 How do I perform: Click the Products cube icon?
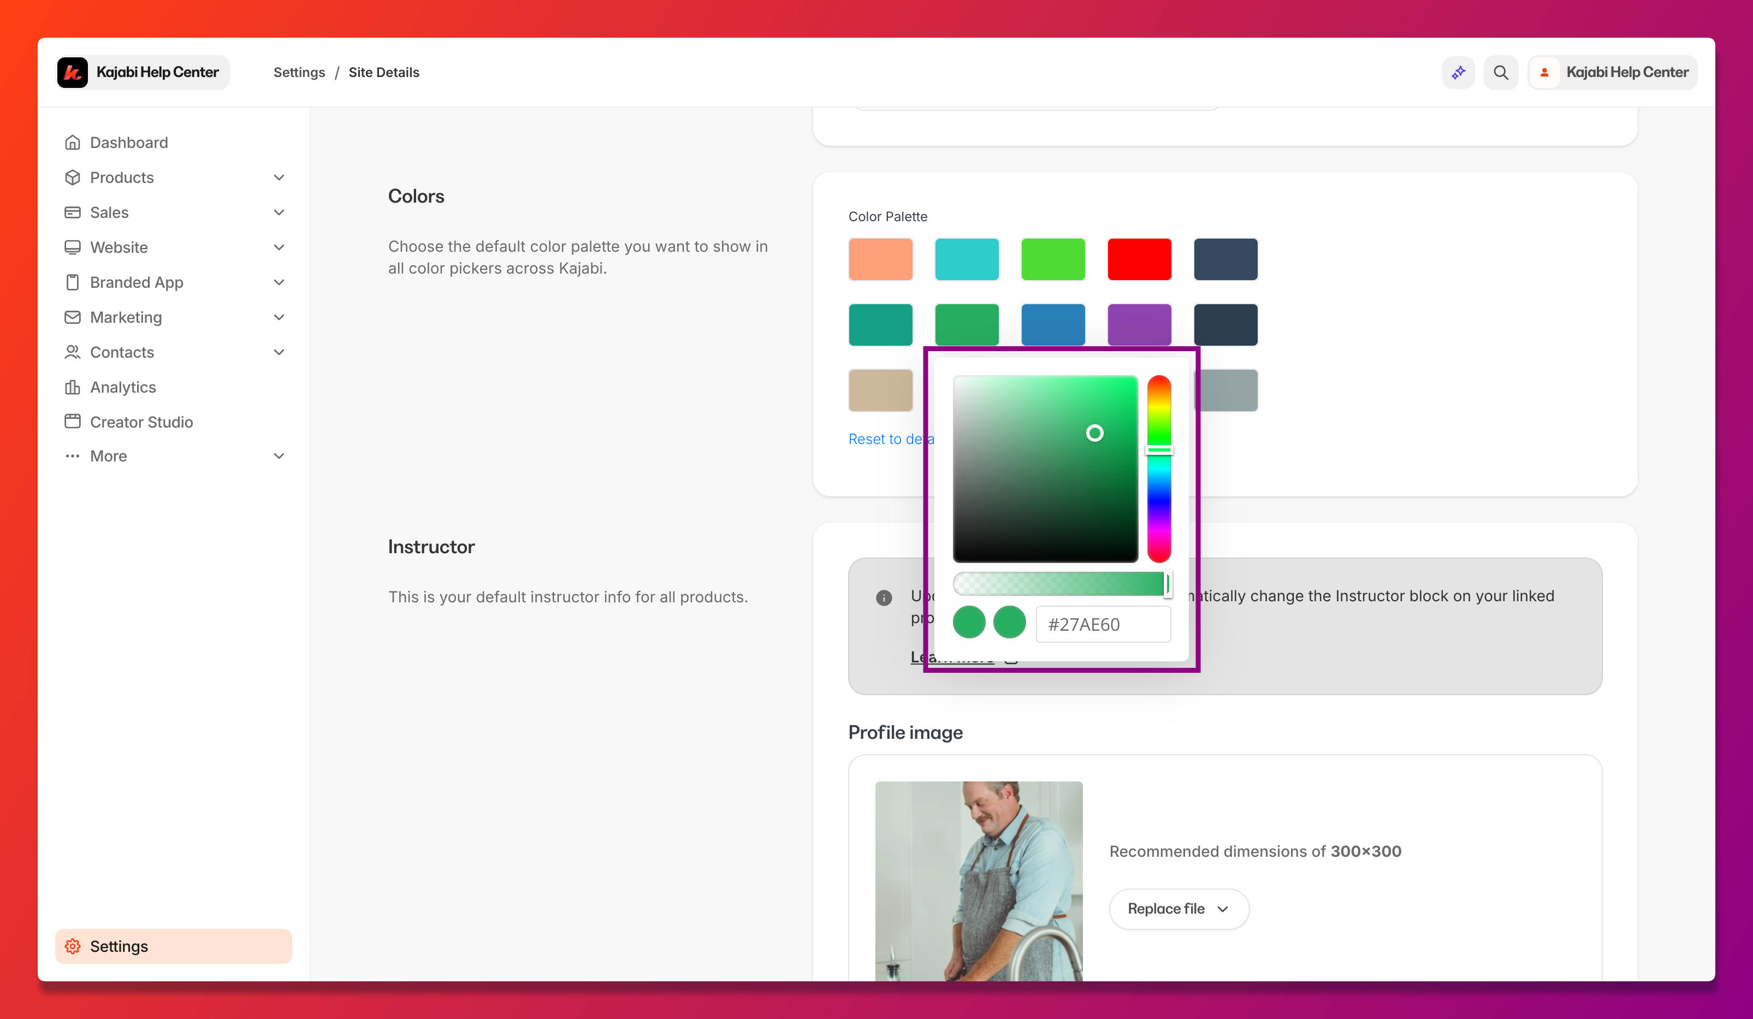(x=72, y=177)
